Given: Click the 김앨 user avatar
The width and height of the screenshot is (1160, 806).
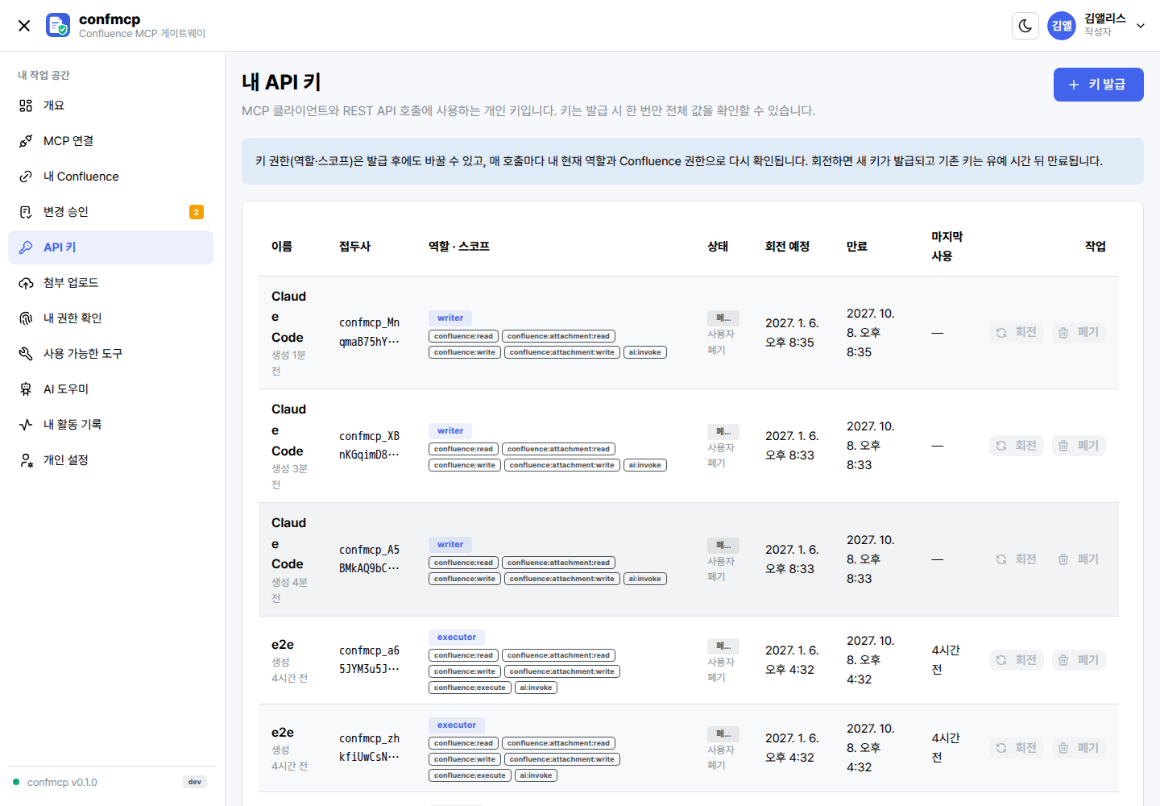Looking at the screenshot, I should pyautogui.click(x=1062, y=26).
